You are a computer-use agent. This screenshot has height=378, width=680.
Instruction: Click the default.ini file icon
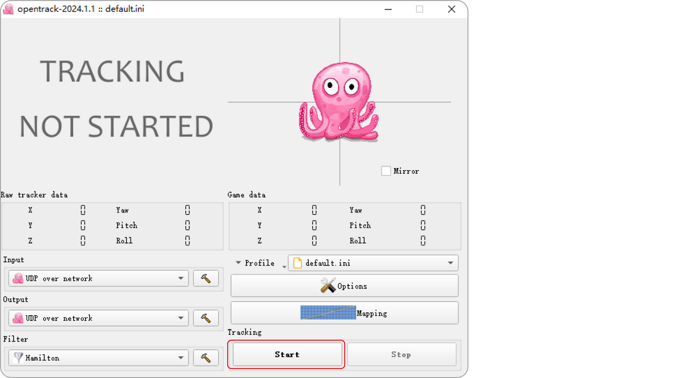pos(297,263)
